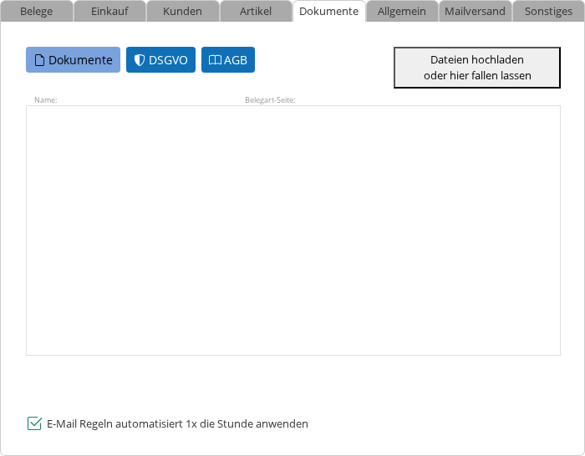Select the Dokumente category button text
The width and height of the screenshot is (585, 456).
pyautogui.click(x=80, y=60)
